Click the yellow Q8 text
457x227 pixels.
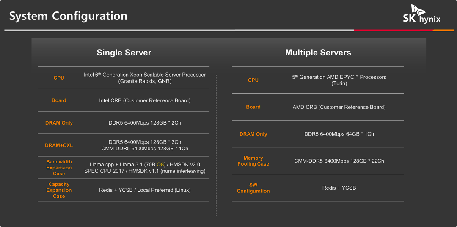[x=160, y=165]
